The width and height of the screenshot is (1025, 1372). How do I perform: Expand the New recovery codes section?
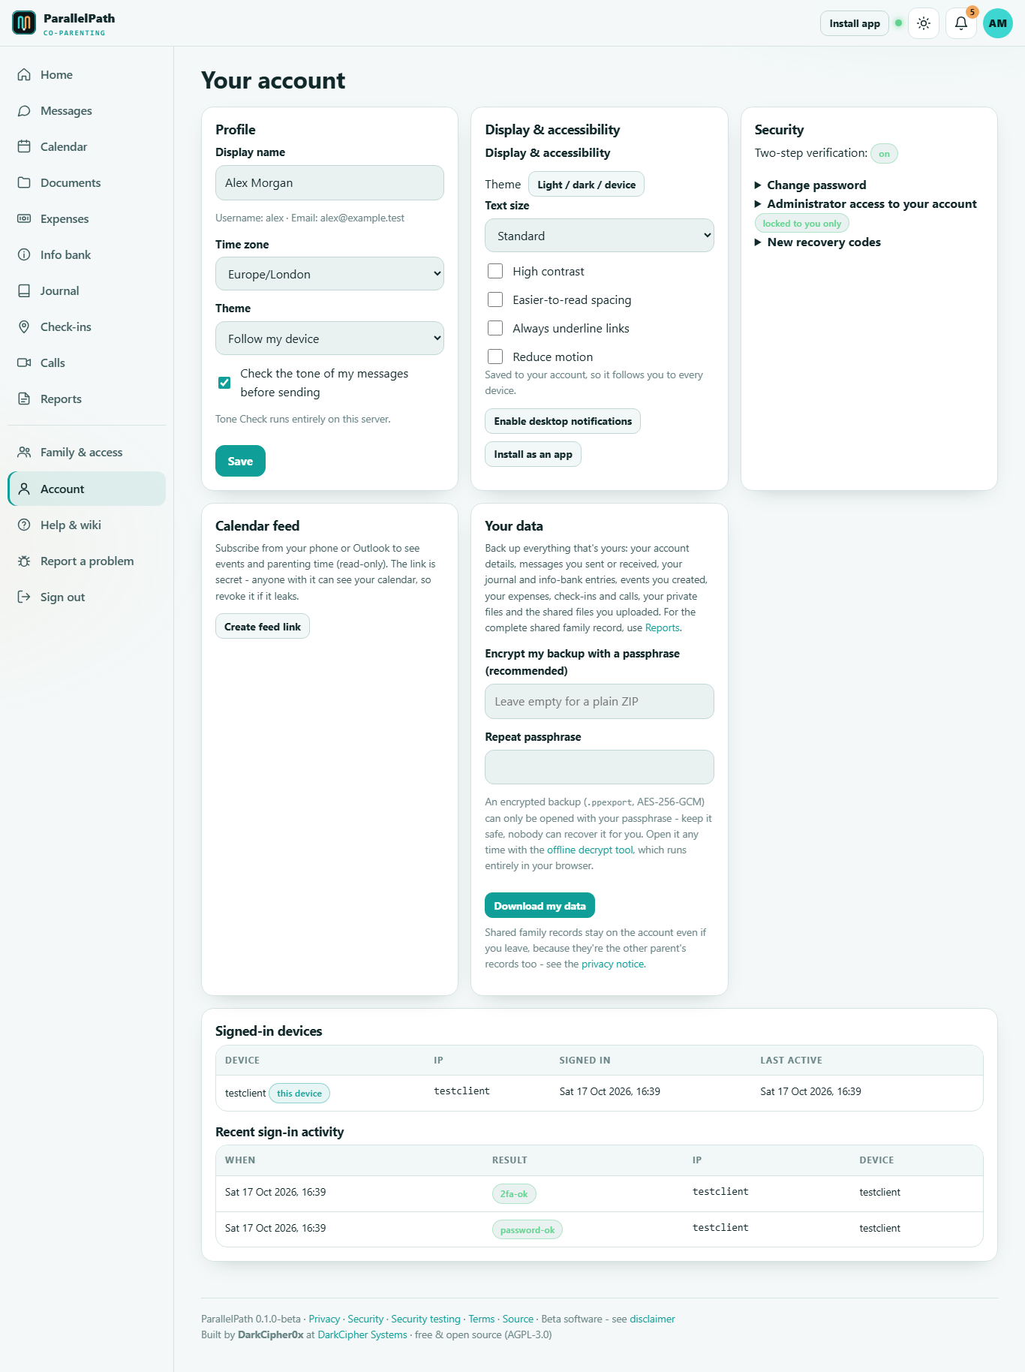[x=818, y=242]
